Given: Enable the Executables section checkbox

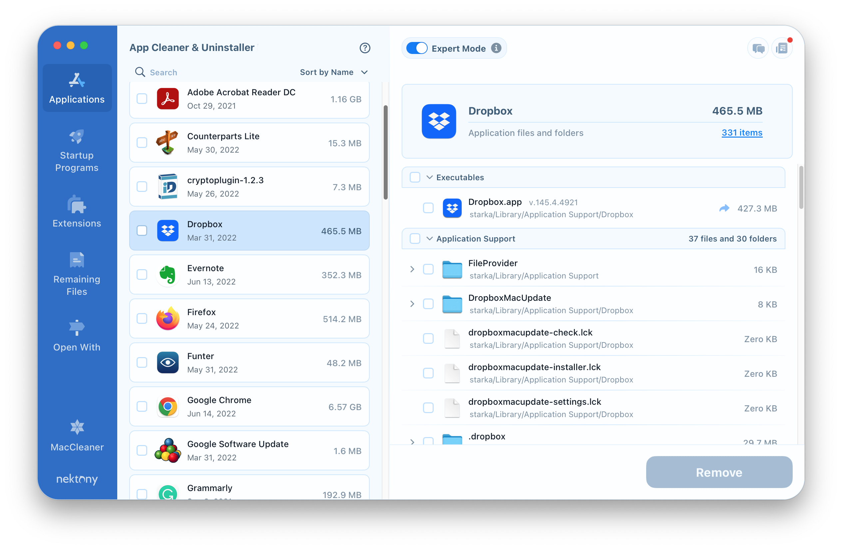Looking at the screenshot, I should click(415, 178).
